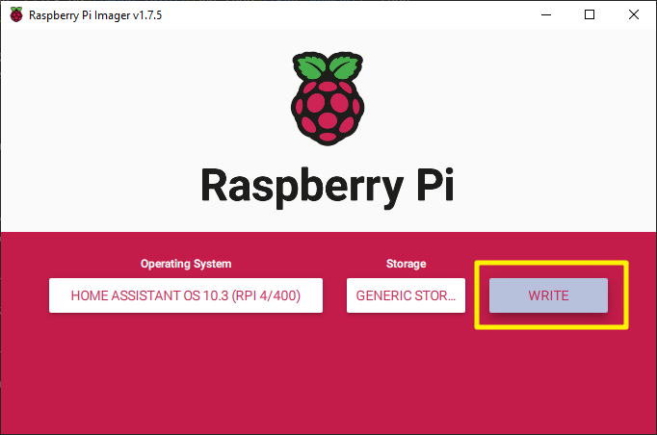The height and width of the screenshot is (435, 657).
Task: Click the Raspberry Pi Imager title bar icon
Action: [16, 14]
